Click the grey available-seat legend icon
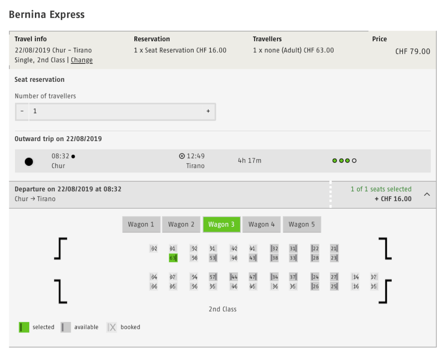 [66, 327]
